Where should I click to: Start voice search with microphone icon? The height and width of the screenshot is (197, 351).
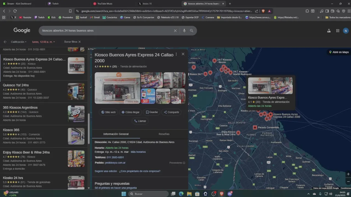tap(184, 31)
